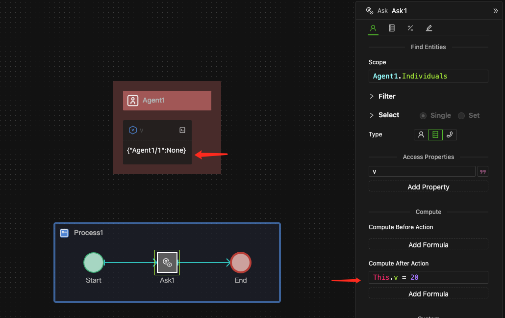Open the pencil edit tab
The width and height of the screenshot is (505, 318).
click(x=429, y=28)
